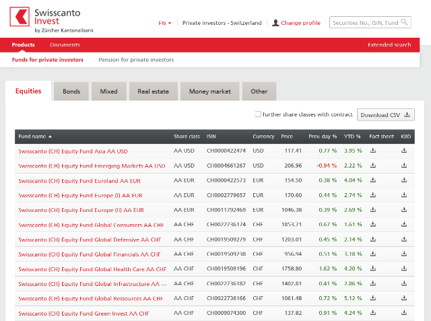Open Equity Fund Green Invest AA CHF
Image resolution: width=431 pixels, height=321 pixels.
(84, 314)
